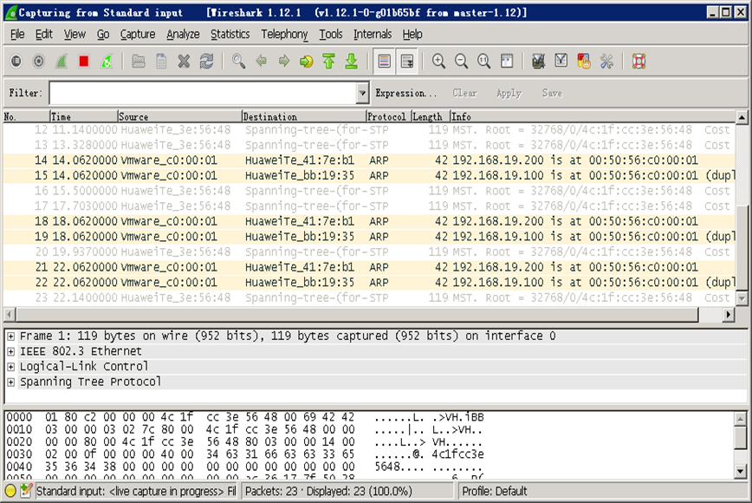Open the Internals menu
Screen dimensions: 752x503
373,34
